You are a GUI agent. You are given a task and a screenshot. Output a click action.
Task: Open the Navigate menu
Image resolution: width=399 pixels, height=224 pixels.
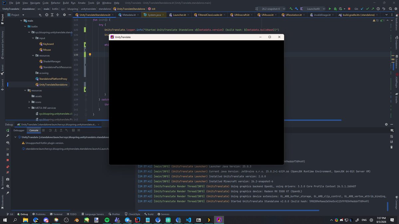click(35, 3)
